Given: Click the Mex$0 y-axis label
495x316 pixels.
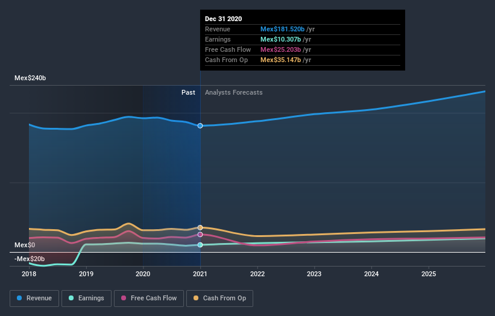Looking at the screenshot, I should tap(25, 245).
